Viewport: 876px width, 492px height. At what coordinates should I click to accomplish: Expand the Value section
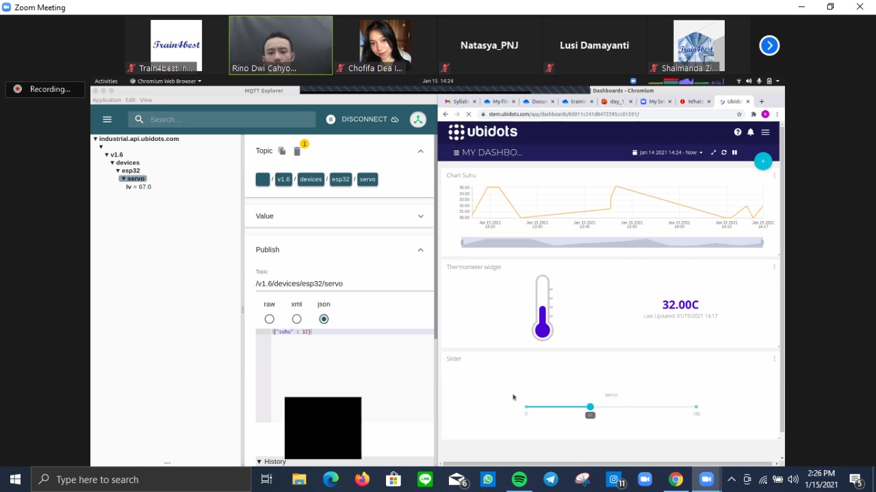point(420,216)
